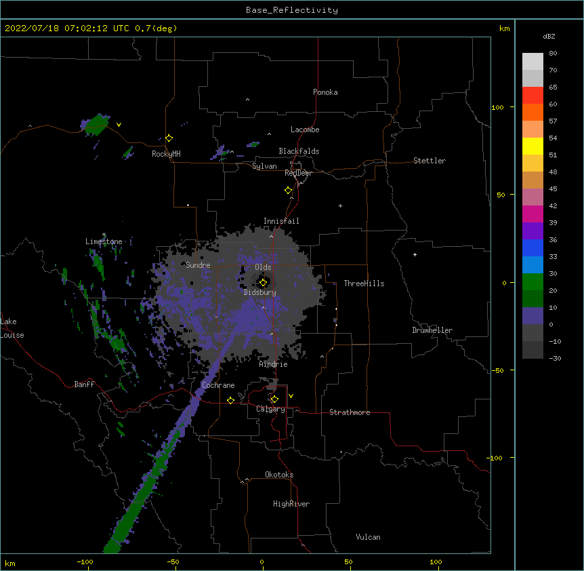Viewport: 584px width, 571px height.
Task: Click the Cochrane town label
Action: coord(218,385)
